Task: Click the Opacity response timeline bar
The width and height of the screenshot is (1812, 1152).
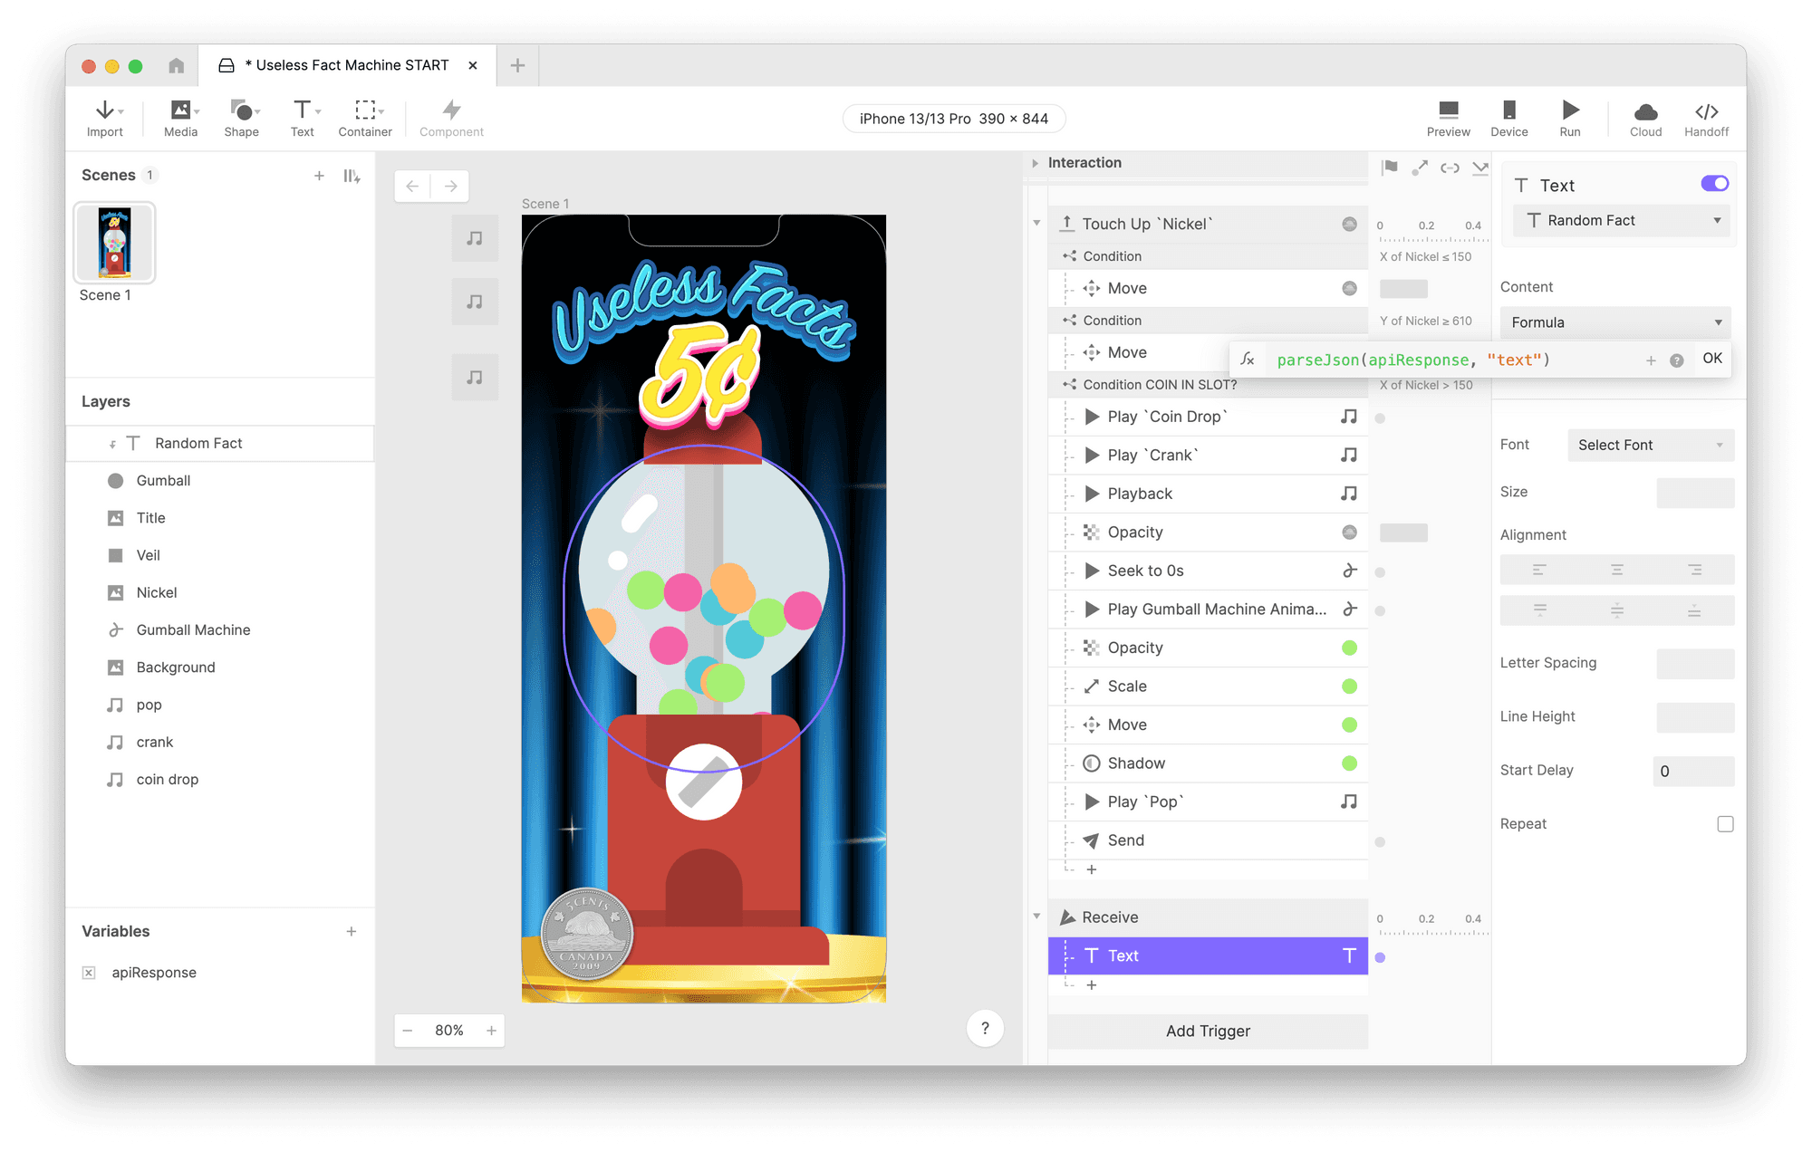Action: (1403, 533)
